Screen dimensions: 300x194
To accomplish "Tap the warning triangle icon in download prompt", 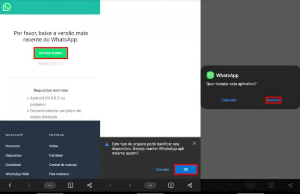I will tap(107, 144).
